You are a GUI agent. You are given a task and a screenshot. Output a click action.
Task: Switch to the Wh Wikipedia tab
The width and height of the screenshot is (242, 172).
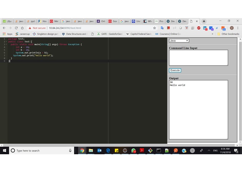pos(148,21)
